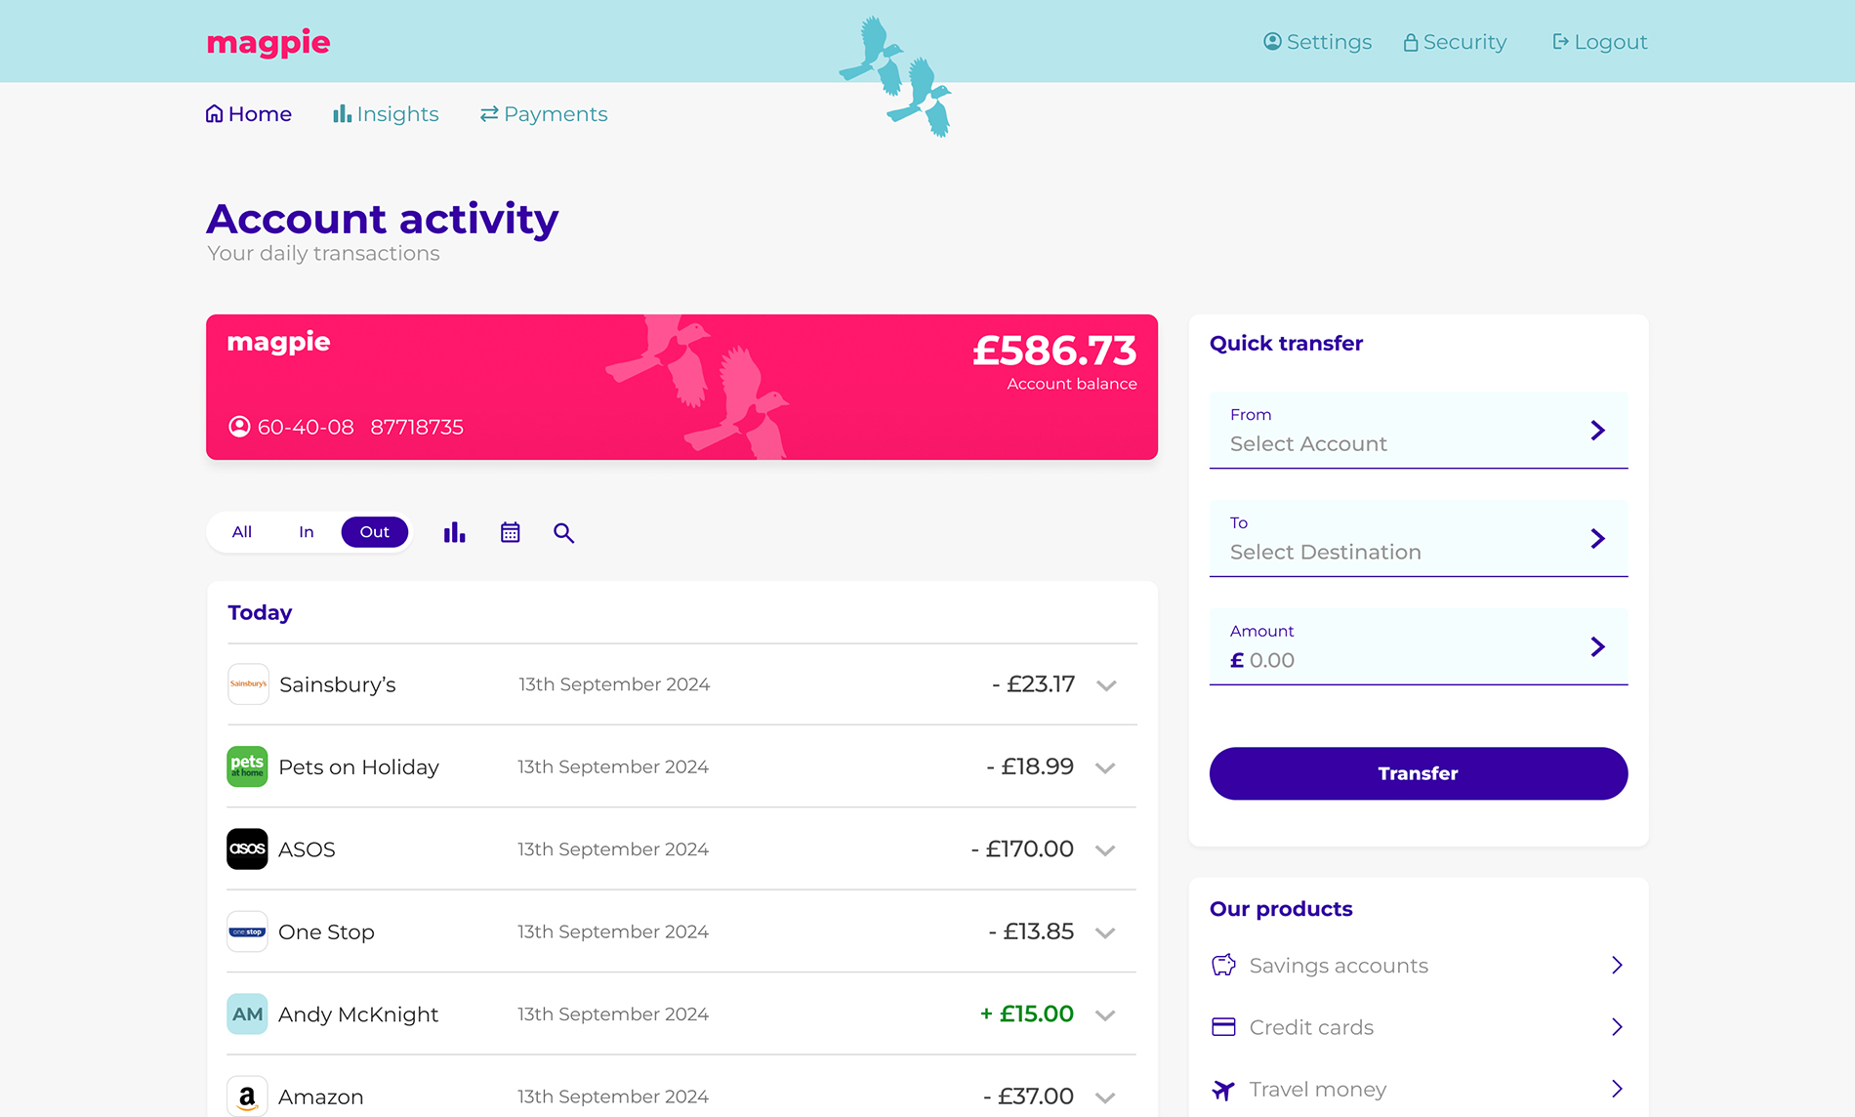Click the ASOS merchant logo
This screenshot has height=1117, width=1855.
tap(247, 849)
